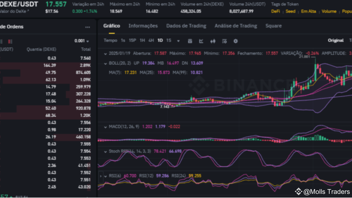
Task: Click the 7.143 low price marker
Action: 165,106
